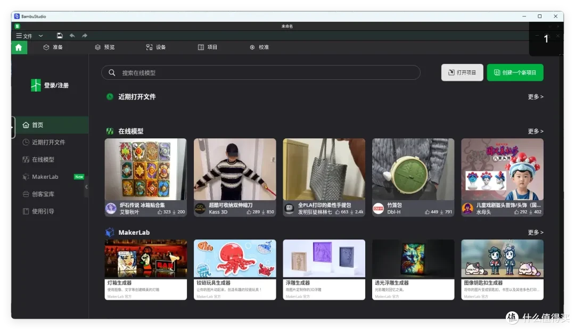Select 首页 in the sidebar
The image size is (575, 330).
[x=50, y=125]
